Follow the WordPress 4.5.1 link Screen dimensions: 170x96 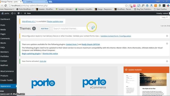pyautogui.click(x=29, y=21)
